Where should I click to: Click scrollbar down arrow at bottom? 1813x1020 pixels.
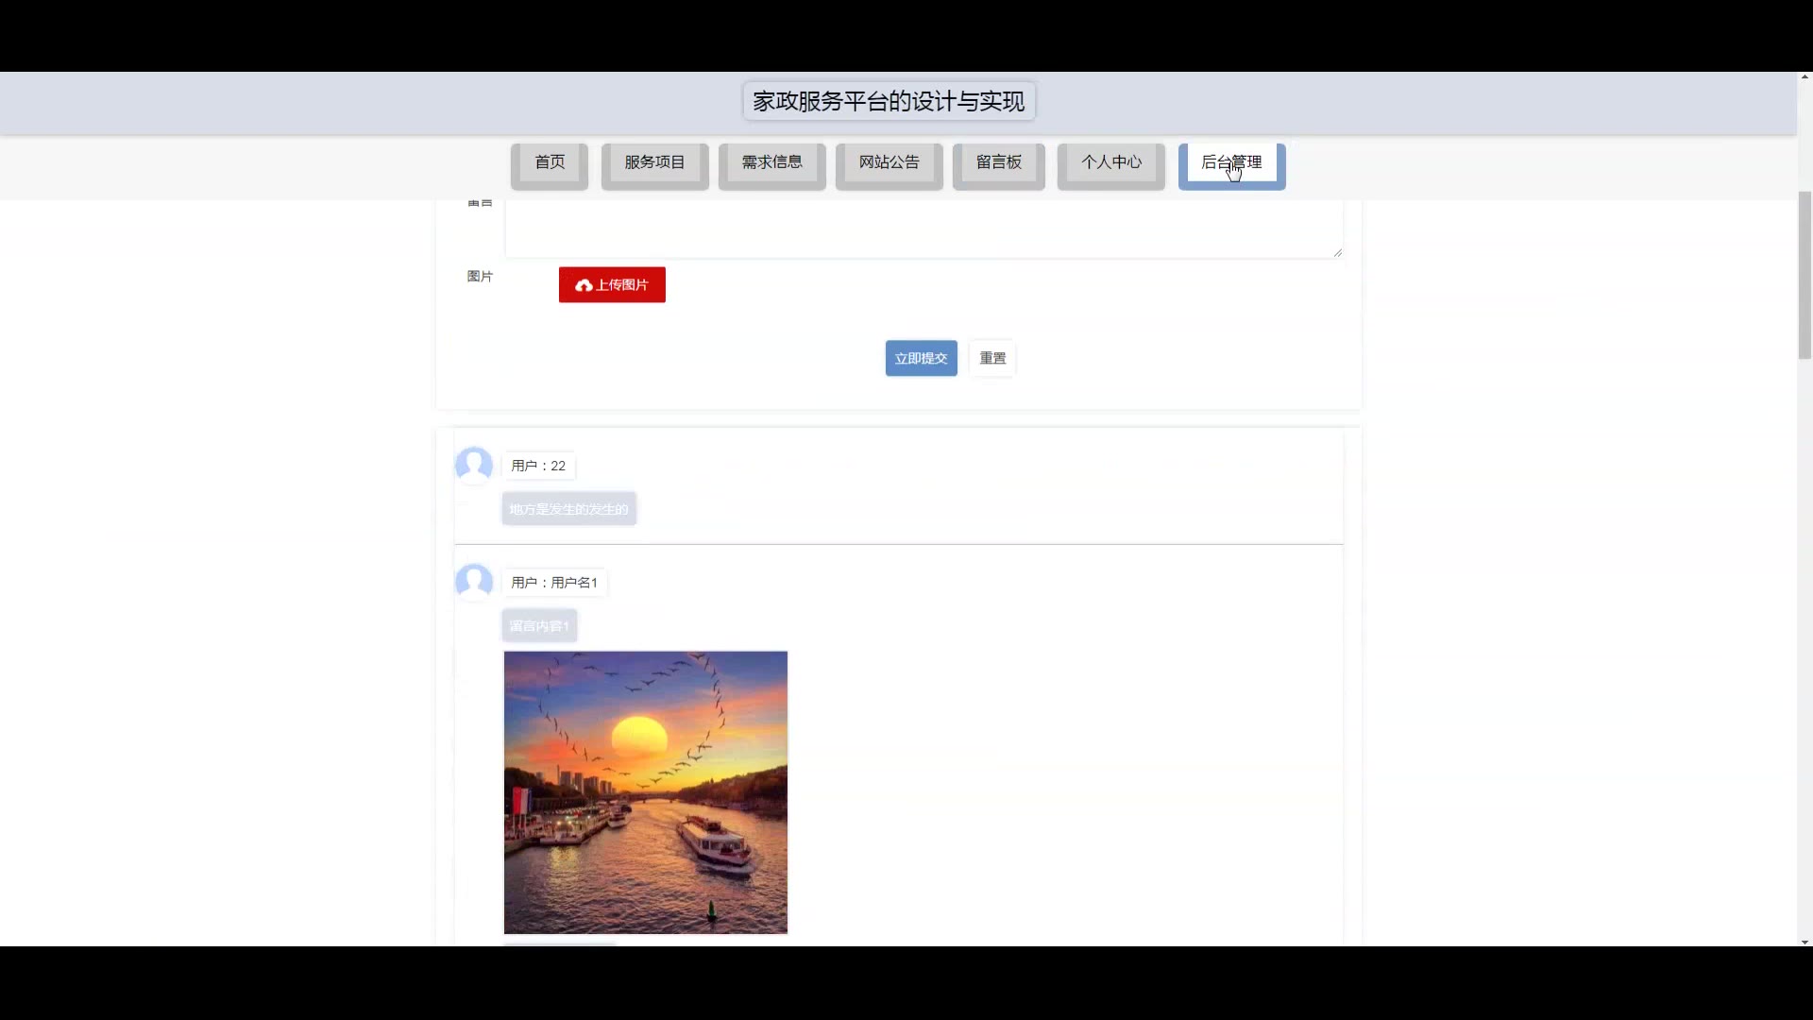[1805, 942]
